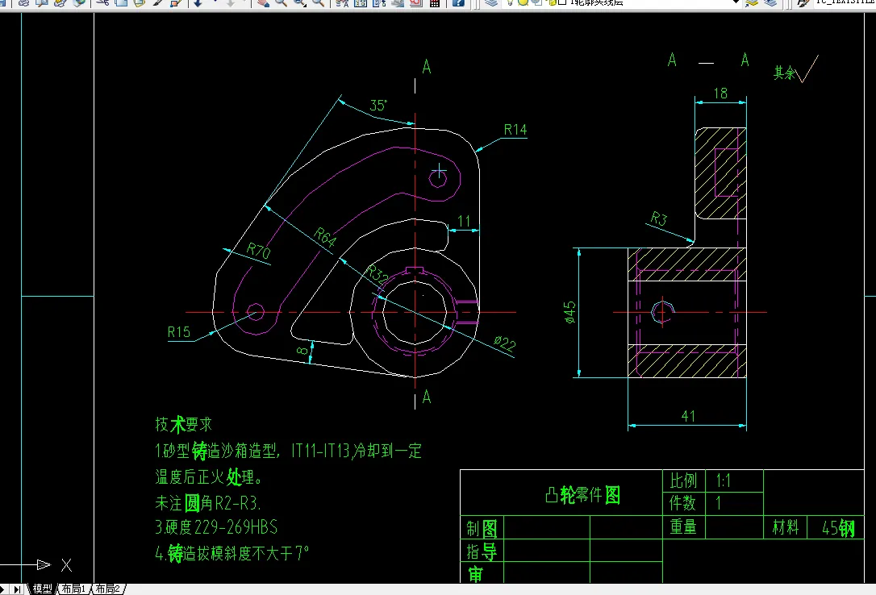Toggle the freeze sun in layer control

tap(524, 4)
